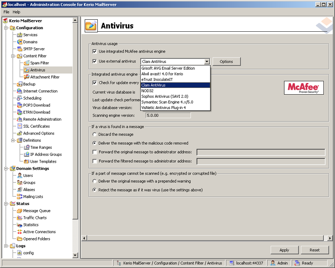Toggle Check for update every checkbox

pos(94,83)
